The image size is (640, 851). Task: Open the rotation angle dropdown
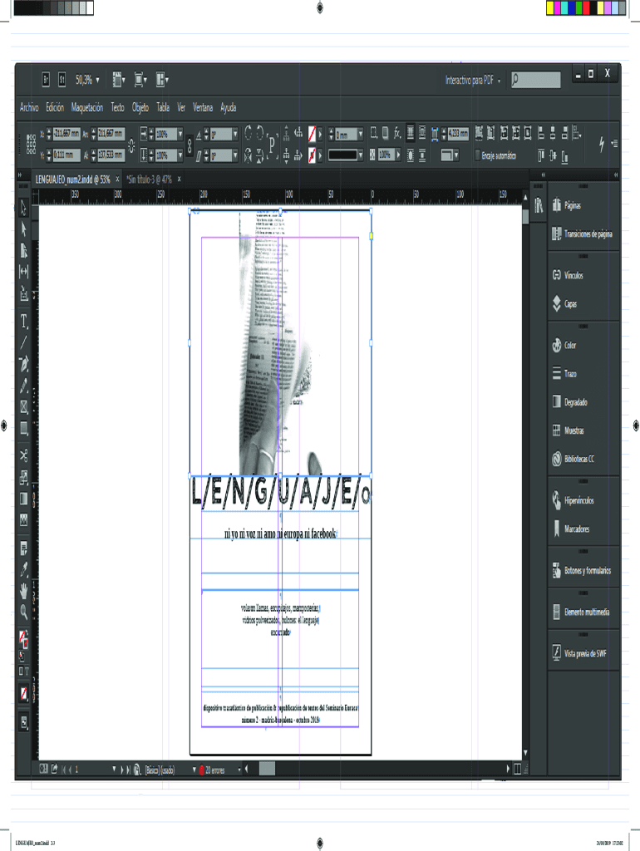(x=235, y=134)
